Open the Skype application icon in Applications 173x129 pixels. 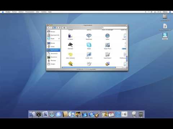click(89, 45)
